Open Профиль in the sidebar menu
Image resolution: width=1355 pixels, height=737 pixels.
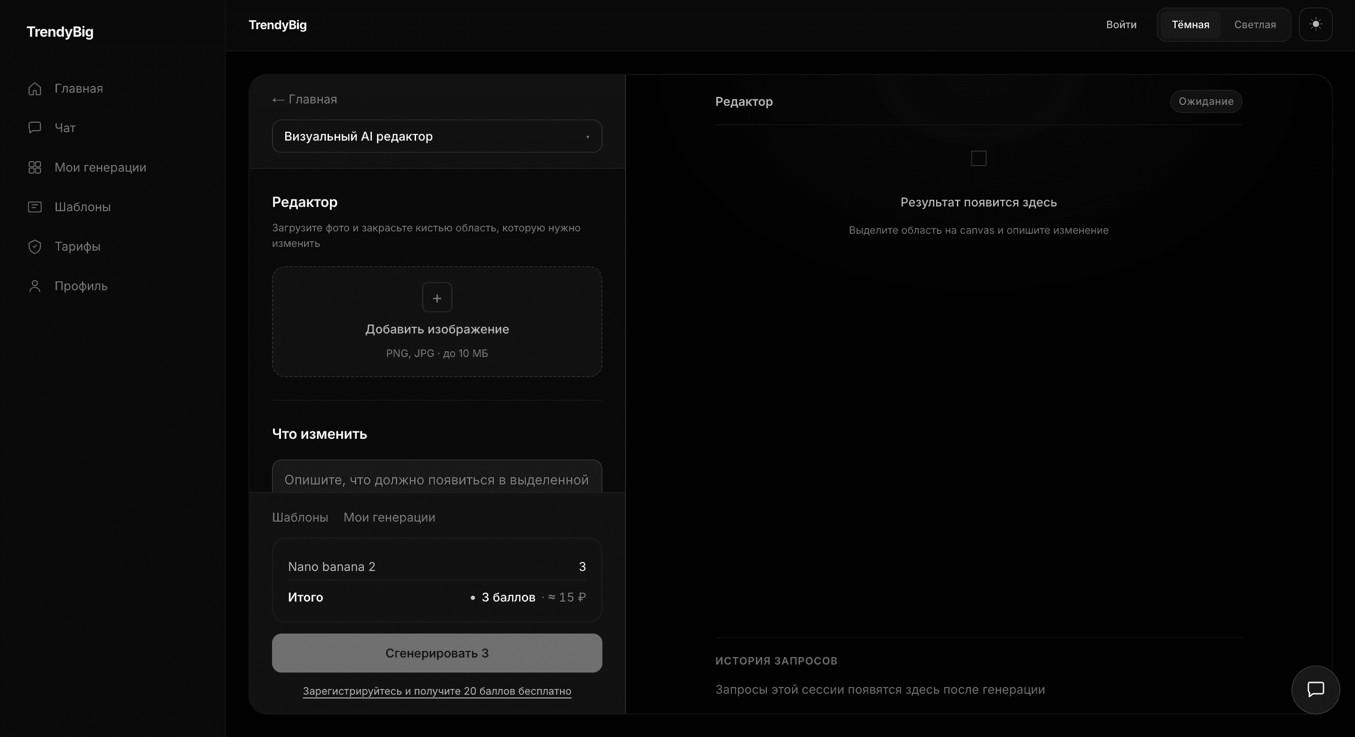point(81,286)
